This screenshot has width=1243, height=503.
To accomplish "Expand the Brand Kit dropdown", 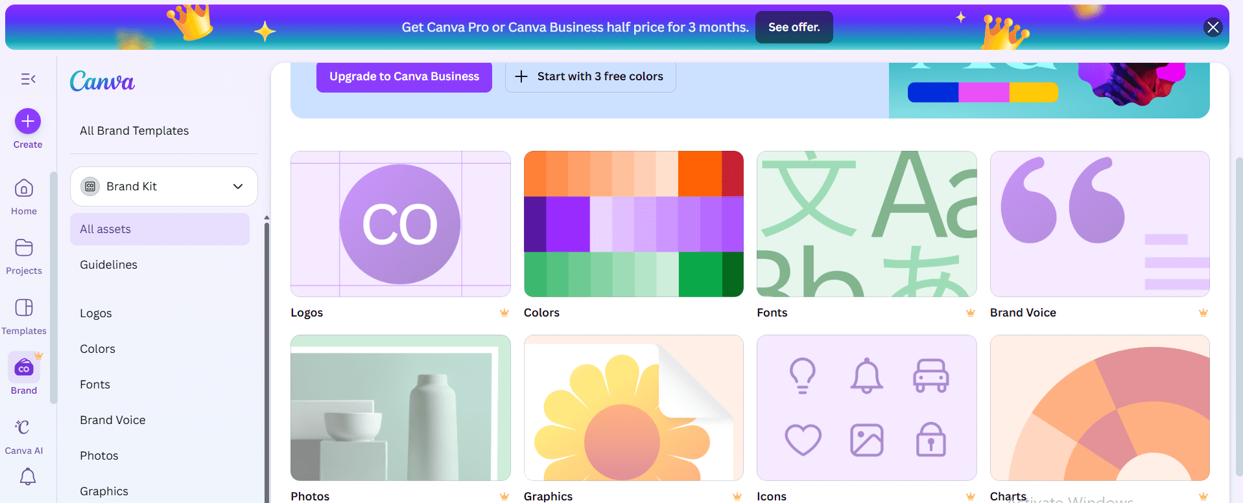I will [x=163, y=186].
